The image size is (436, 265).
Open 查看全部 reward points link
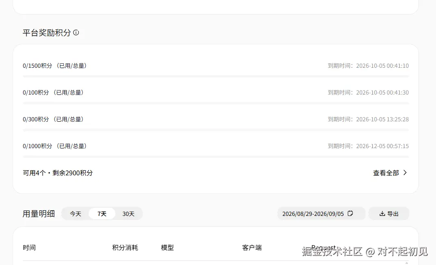point(390,173)
